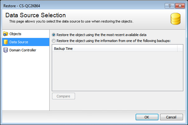Click the large database icon in header

click(x=175, y=19)
